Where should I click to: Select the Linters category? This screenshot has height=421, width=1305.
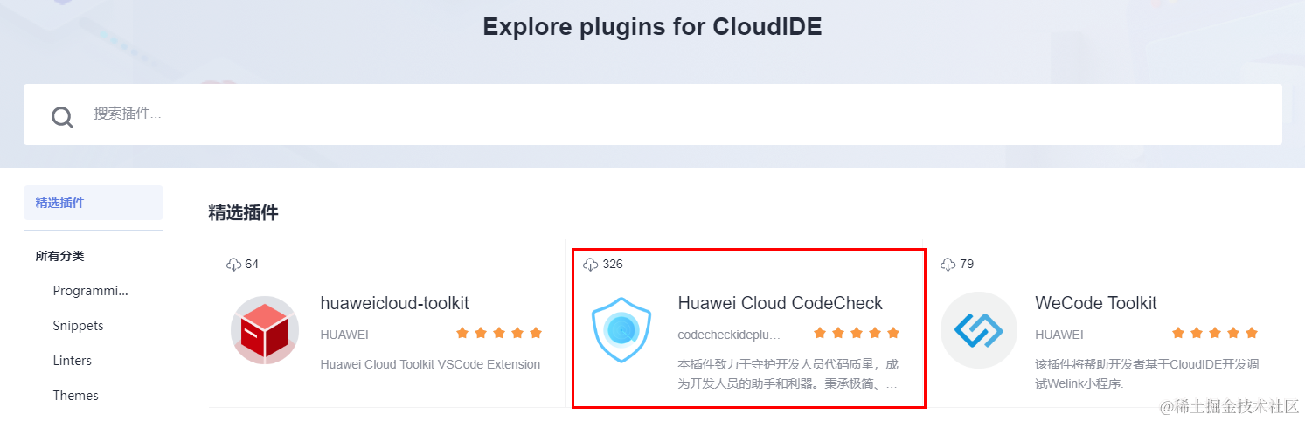(72, 361)
